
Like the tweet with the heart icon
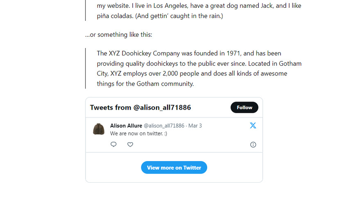click(x=130, y=144)
